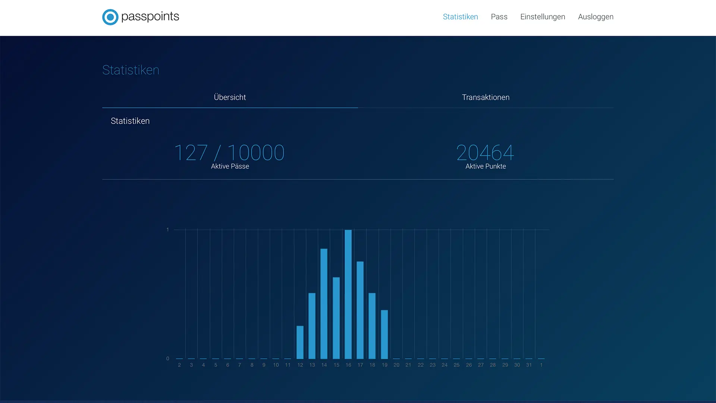
Task: Click the chart bar for day 15
Action: tap(336, 318)
